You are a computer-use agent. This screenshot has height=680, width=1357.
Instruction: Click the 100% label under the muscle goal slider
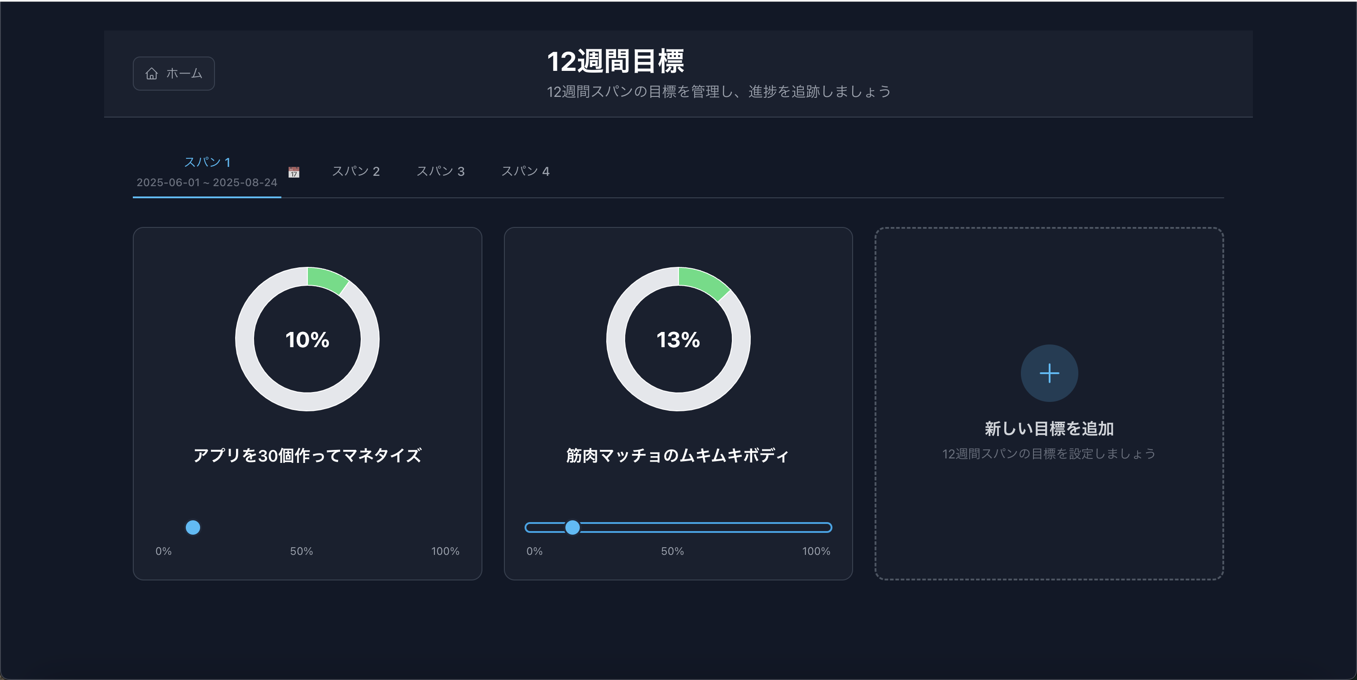816,551
